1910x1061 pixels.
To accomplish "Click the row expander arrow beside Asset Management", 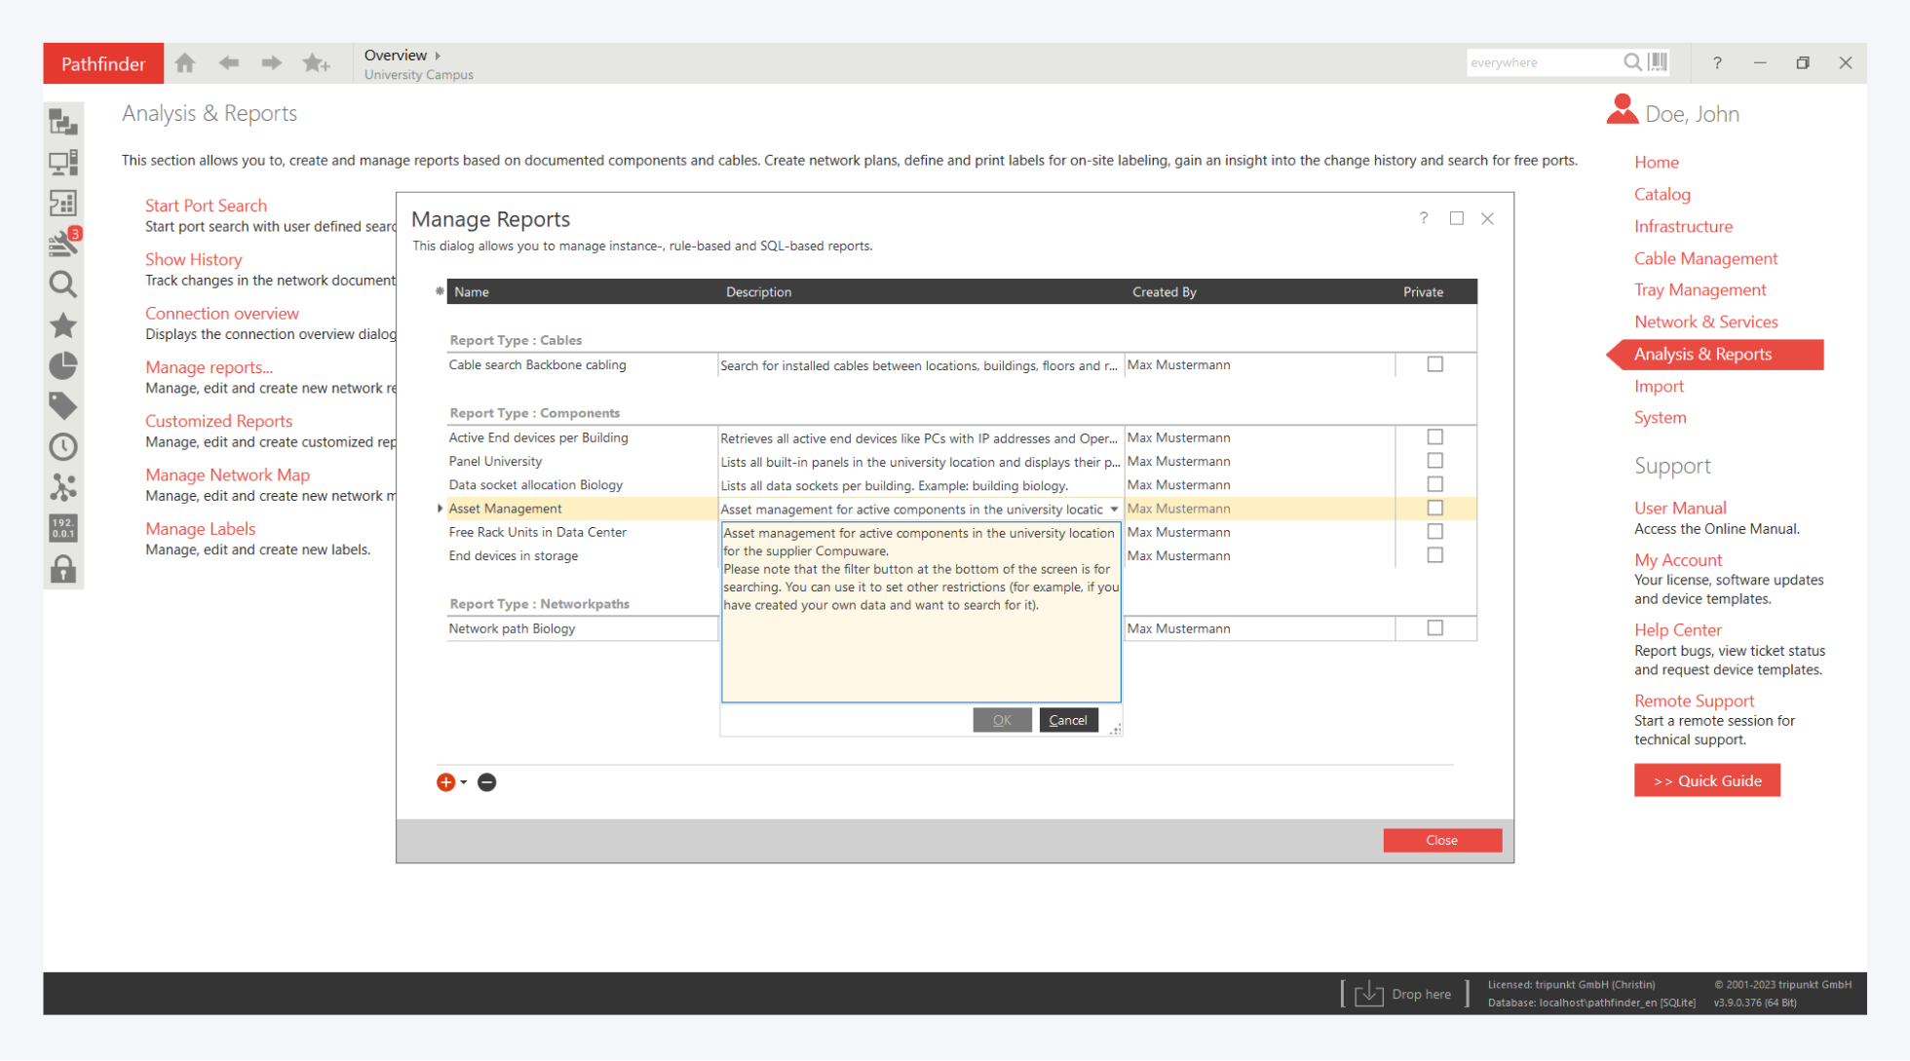I will [440, 509].
